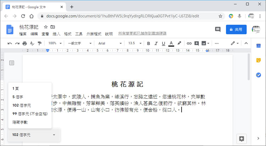
Task: Toggle italic formatting
Action: tap(156, 43)
